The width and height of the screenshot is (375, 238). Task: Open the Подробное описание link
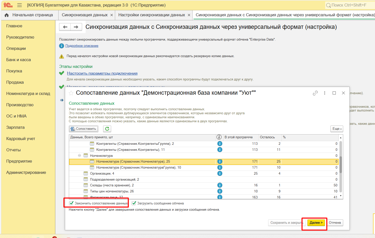(82, 46)
